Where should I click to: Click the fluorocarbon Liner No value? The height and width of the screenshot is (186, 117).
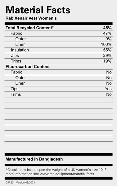coord(109,83)
